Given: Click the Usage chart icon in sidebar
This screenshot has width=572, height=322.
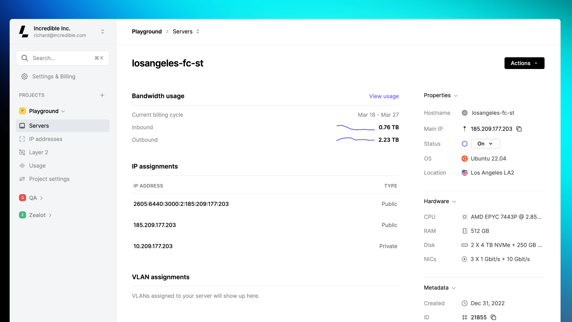Looking at the screenshot, I should (22, 165).
